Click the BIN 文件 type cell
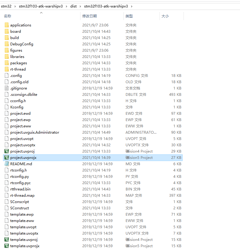This screenshot has width=240, height=252. coord(133,189)
